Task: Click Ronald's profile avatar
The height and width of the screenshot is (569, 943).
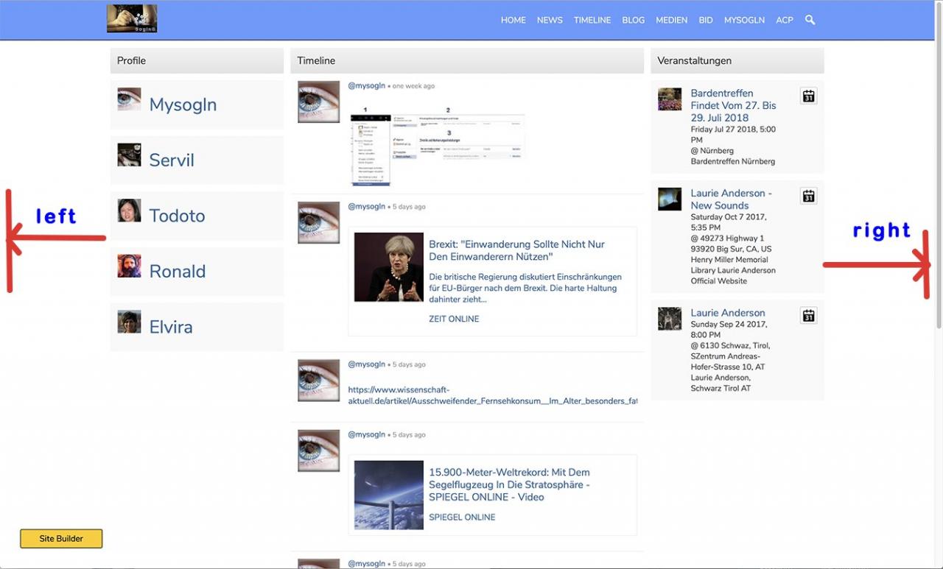Action: click(129, 266)
